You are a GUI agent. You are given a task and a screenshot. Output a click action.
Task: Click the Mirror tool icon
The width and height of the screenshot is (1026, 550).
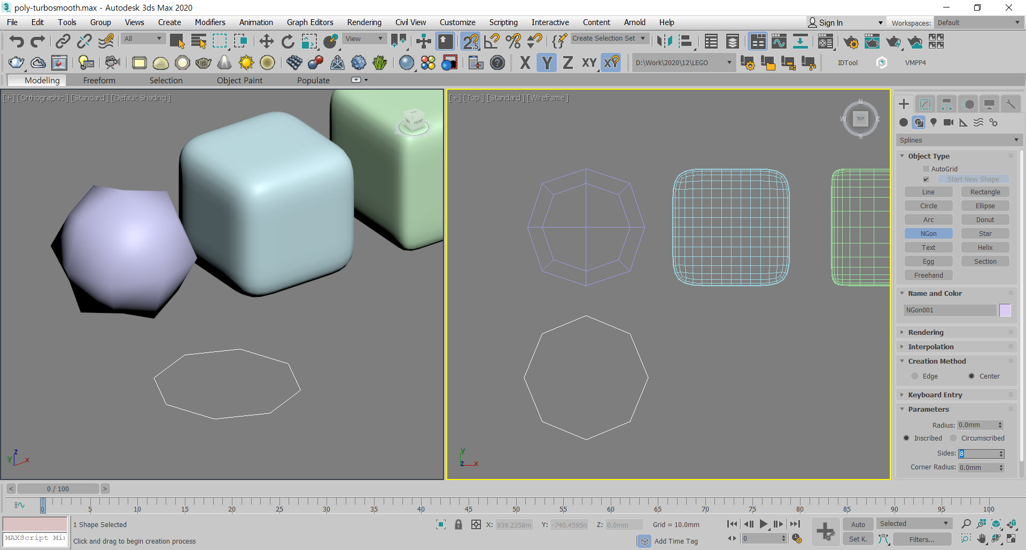[x=665, y=42]
